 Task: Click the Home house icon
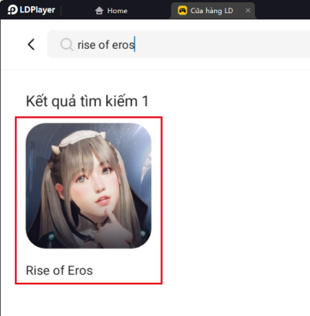click(x=99, y=11)
